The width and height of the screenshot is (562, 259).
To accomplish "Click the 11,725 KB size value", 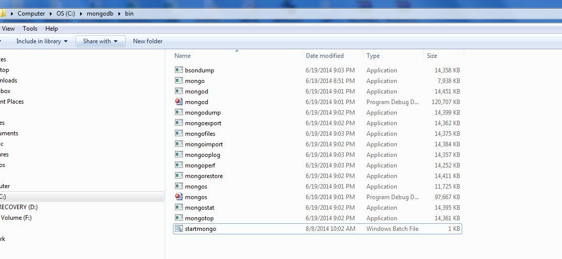I will point(447,187).
